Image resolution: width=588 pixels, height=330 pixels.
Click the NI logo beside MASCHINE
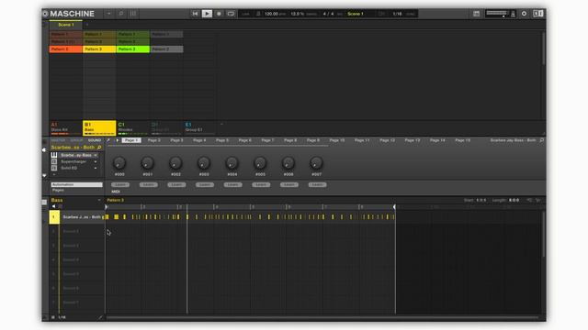(45, 14)
